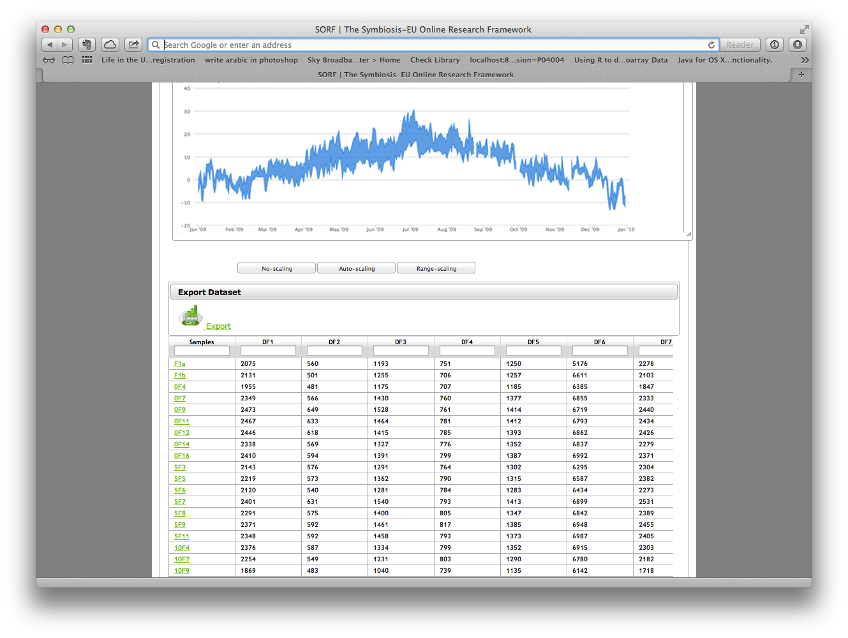Collapse the Export Dataset panel header
The image size is (848, 638).
click(424, 292)
